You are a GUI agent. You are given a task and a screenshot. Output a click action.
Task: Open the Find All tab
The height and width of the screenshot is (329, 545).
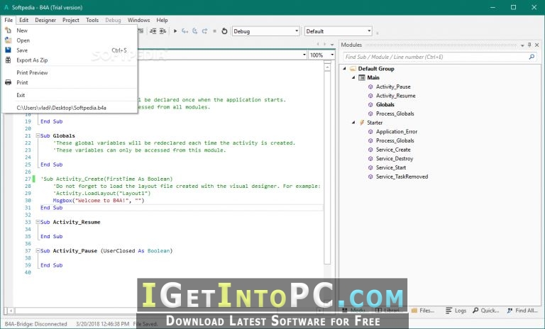point(522,311)
